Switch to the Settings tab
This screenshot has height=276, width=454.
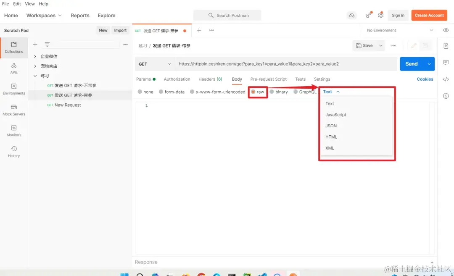click(x=322, y=79)
